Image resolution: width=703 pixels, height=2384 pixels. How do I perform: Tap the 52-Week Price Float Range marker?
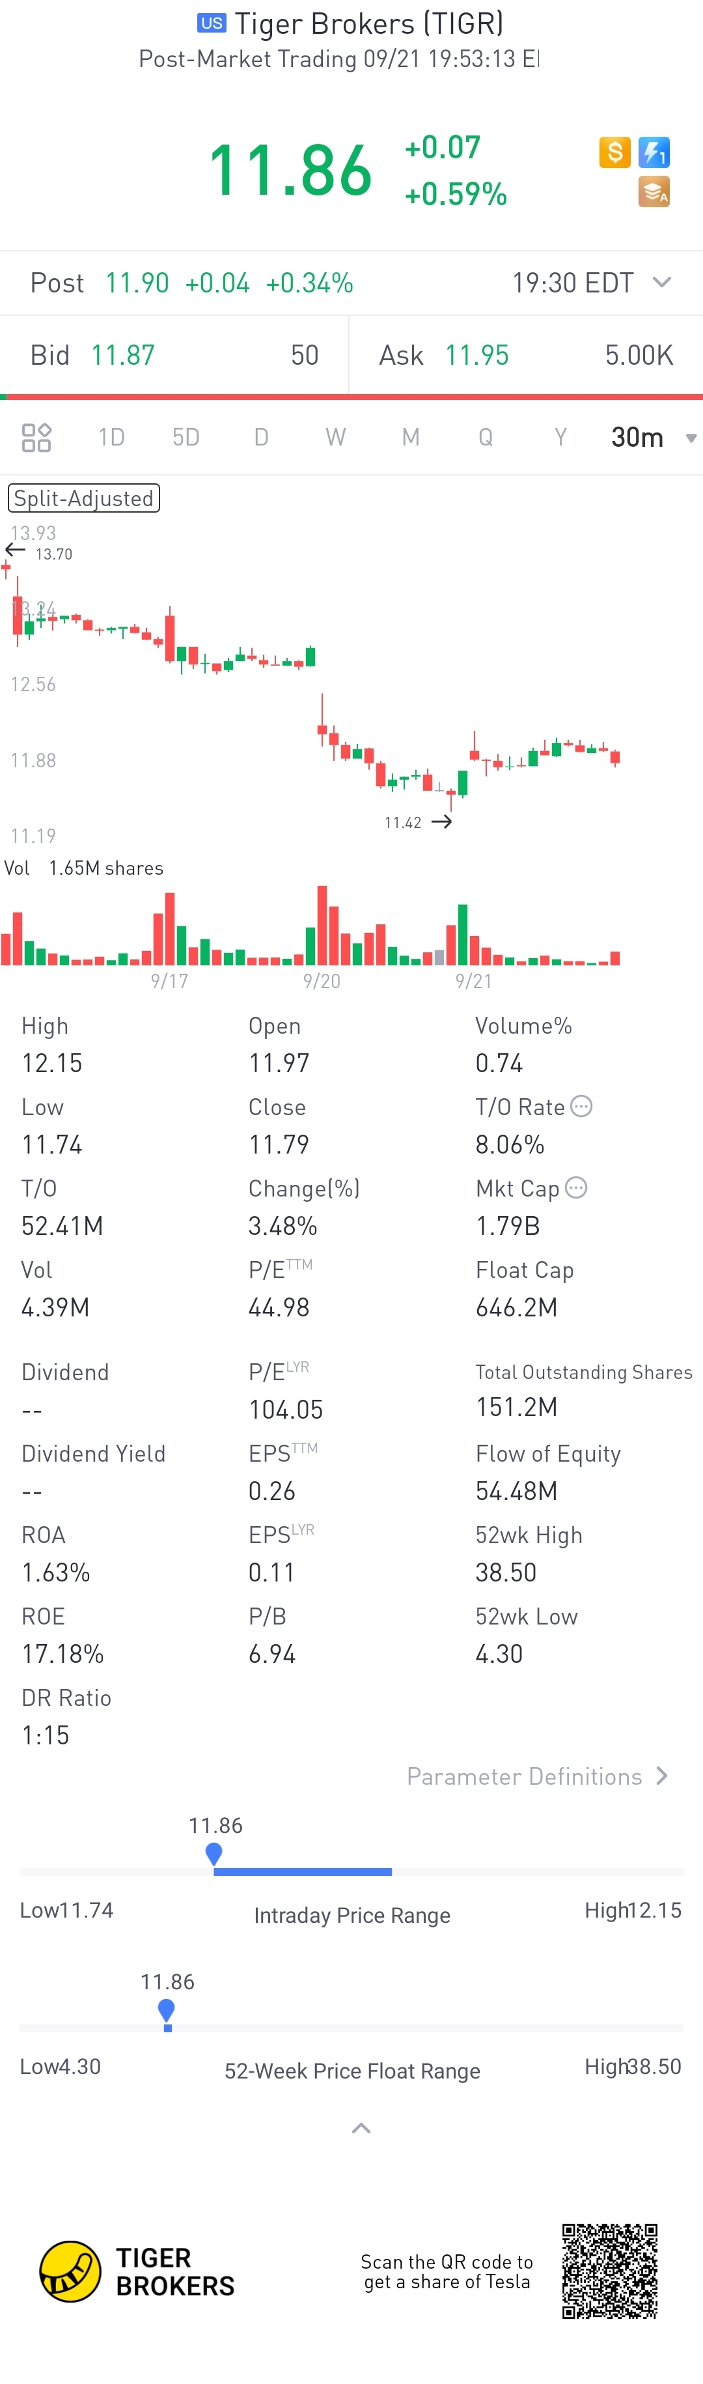[167, 2010]
